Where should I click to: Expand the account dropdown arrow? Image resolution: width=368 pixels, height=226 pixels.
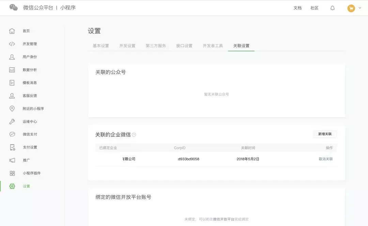[x=360, y=8]
